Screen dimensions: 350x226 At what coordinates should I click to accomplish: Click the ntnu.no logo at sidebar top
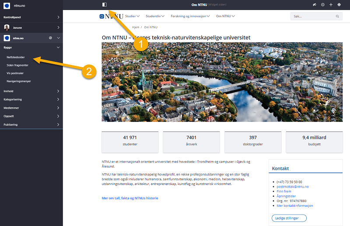(7, 6)
